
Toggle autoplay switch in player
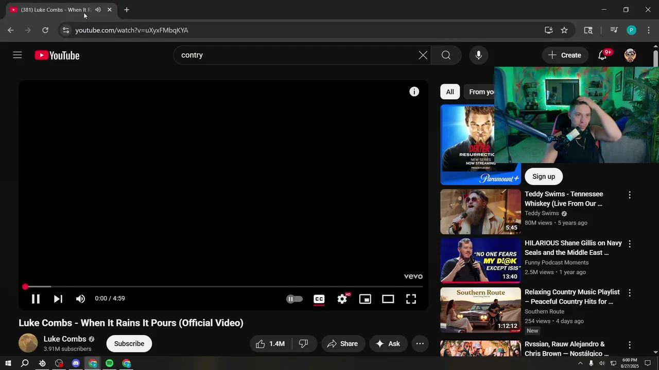[294, 299]
